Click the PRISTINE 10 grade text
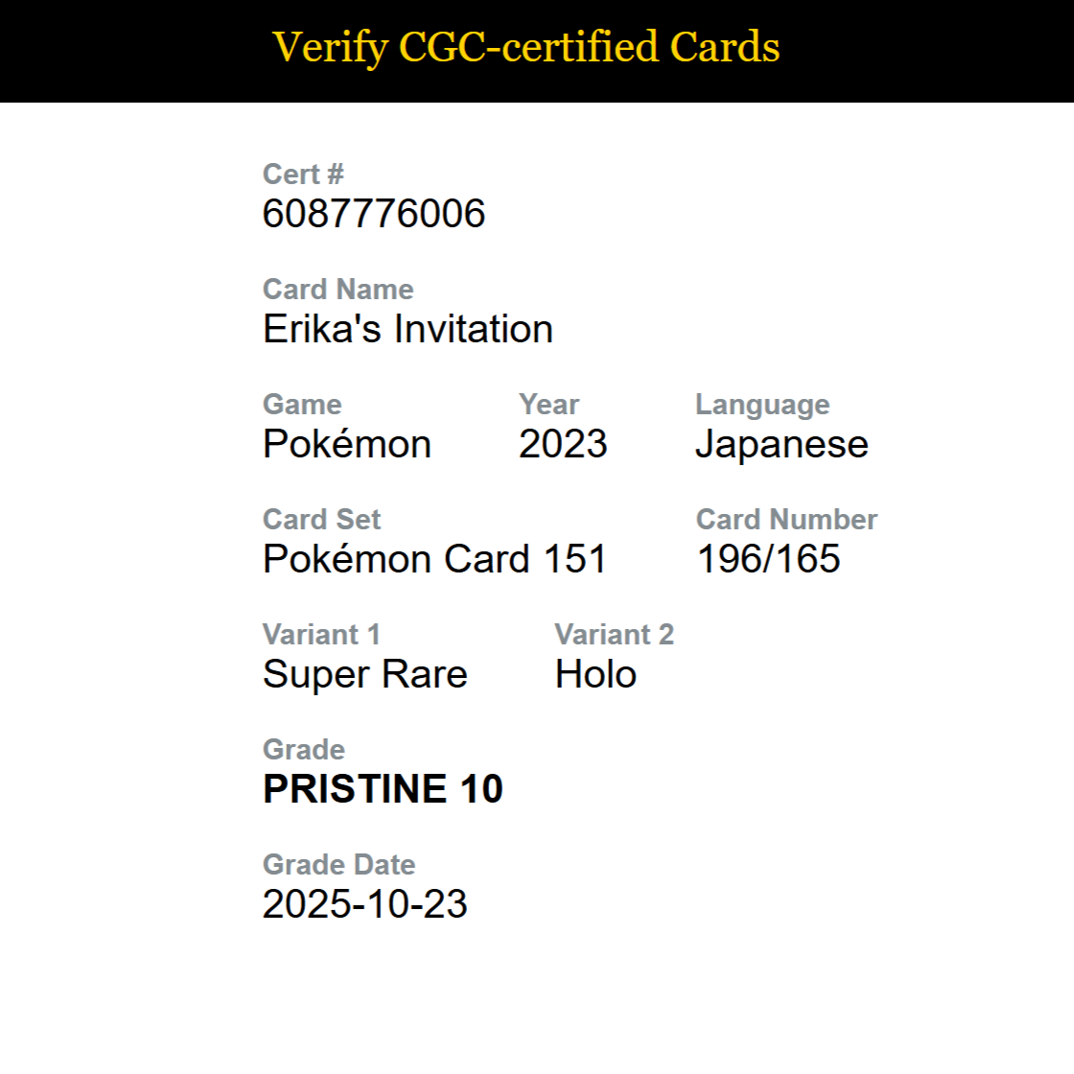The height and width of the screenshot is (1074, 1074). coord(383,788)
